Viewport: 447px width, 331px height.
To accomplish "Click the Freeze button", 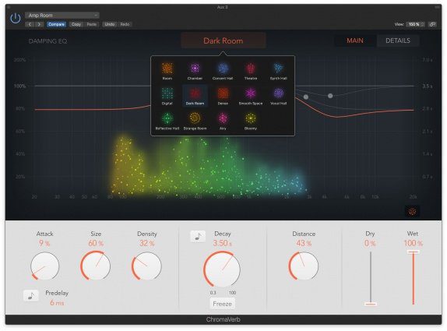I will 223,304.
